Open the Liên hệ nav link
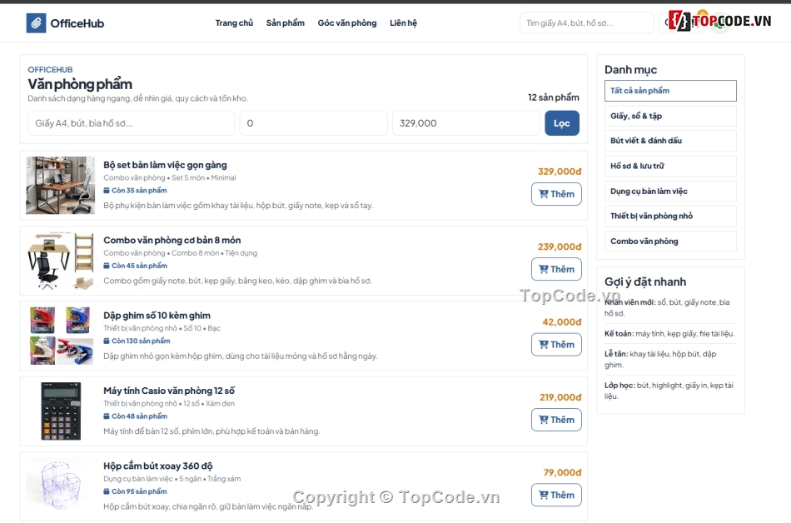The height and width of the screenshot is (523, 791). click(x=403, y=23)
